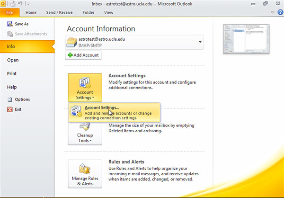
Task: Go to the Open section
Action: click(x=13, y=60)
